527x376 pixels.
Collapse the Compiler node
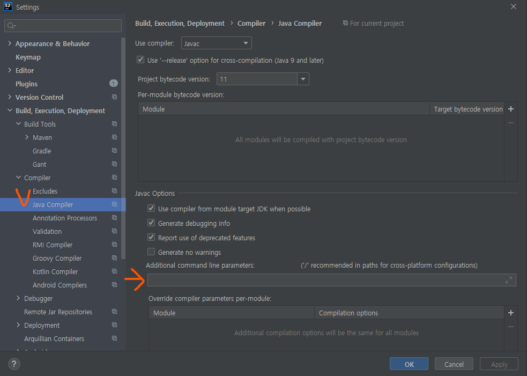click(18, 178)
